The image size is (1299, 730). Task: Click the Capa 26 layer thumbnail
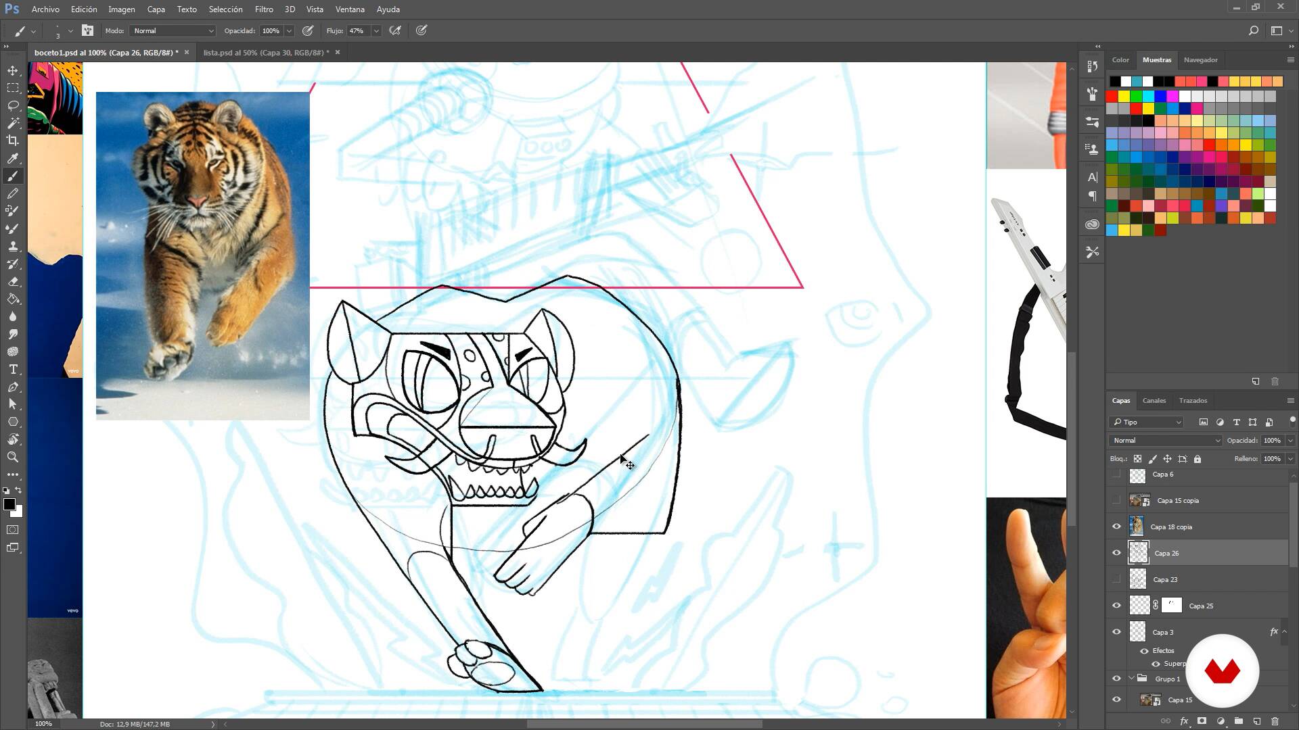click(x=1139, y=553)
